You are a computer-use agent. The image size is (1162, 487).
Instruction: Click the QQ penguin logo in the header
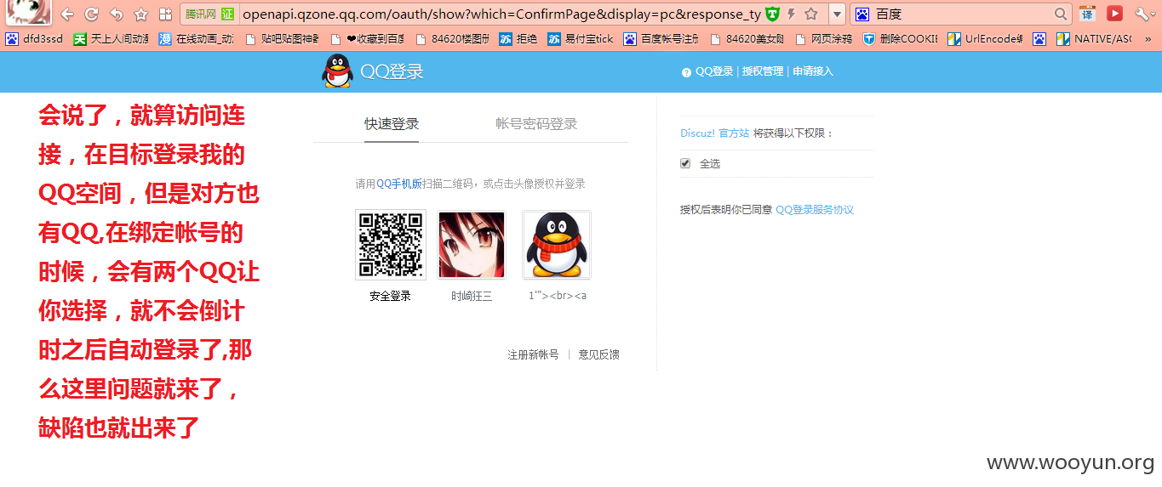pyautogui.click(x=337, y=71)
